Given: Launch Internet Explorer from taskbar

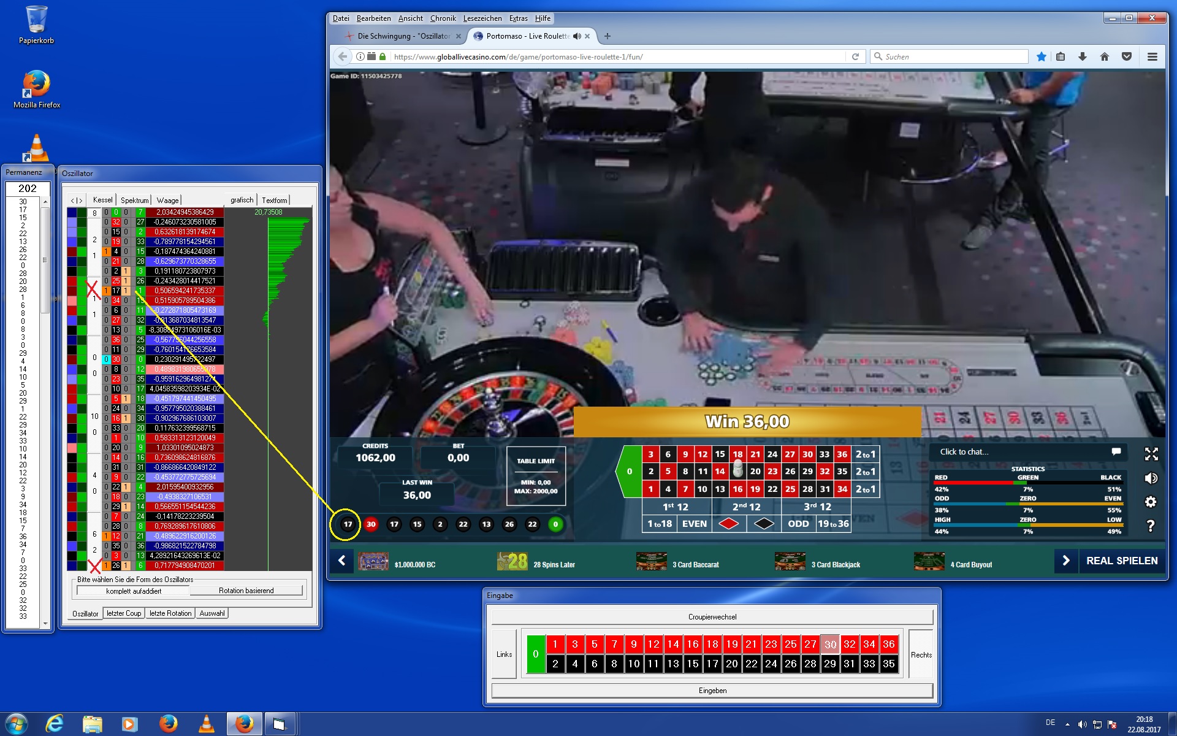Looking at the screenshot, I should coord(55,724).
